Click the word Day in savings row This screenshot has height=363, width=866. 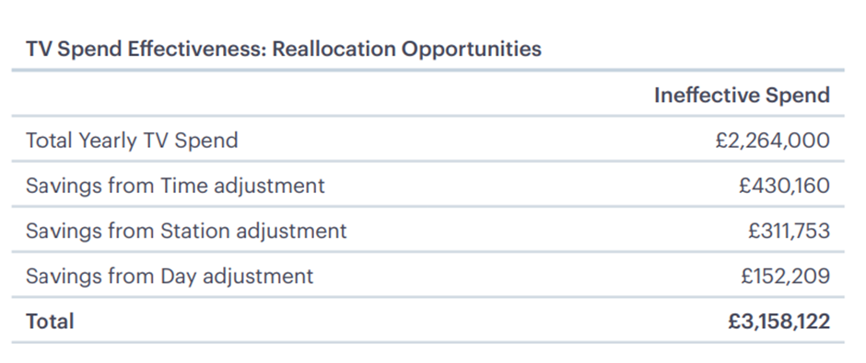pos(179,276)
